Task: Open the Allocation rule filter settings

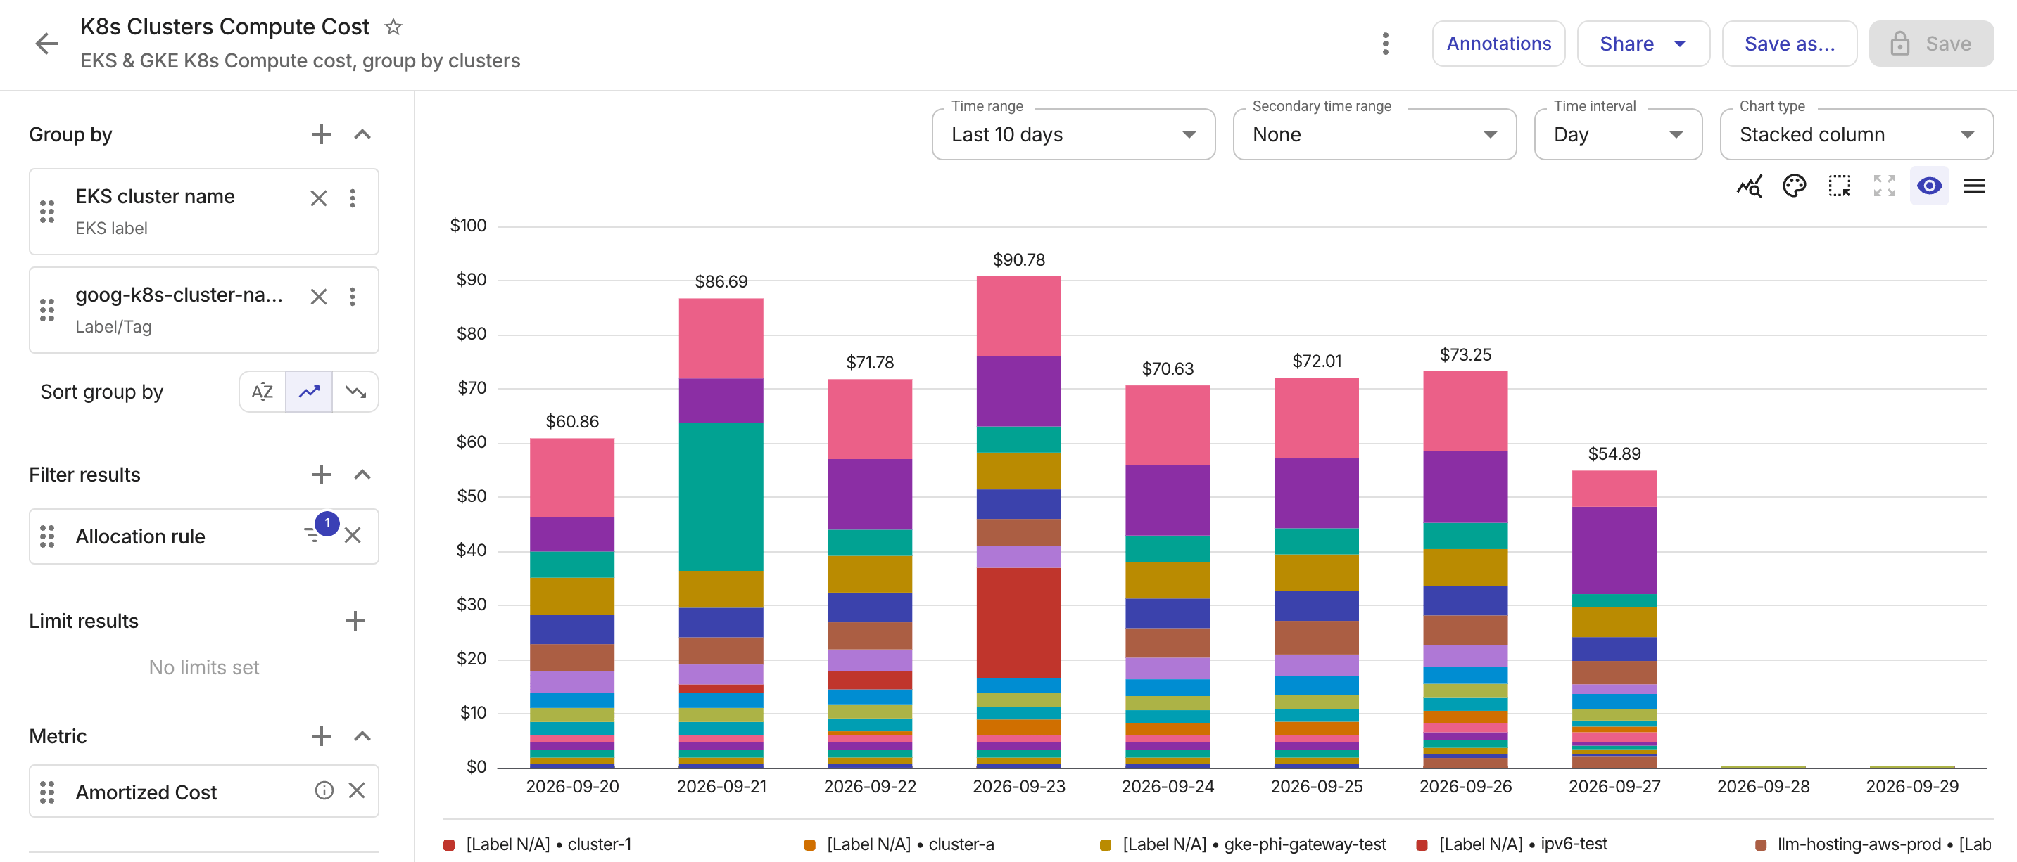Action: pyautogui.click(x=313, y=534)
